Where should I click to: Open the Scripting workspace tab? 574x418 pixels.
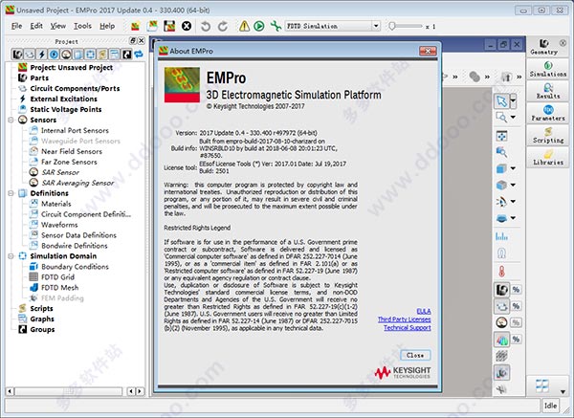[547, 135]
